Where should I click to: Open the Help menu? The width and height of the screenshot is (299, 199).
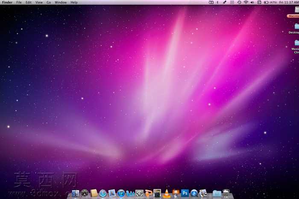[74, 2]
